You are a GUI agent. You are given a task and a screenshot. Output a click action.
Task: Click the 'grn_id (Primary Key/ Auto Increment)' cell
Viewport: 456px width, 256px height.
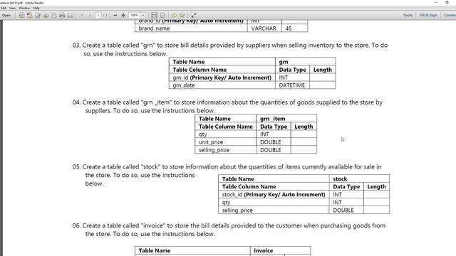222,78
